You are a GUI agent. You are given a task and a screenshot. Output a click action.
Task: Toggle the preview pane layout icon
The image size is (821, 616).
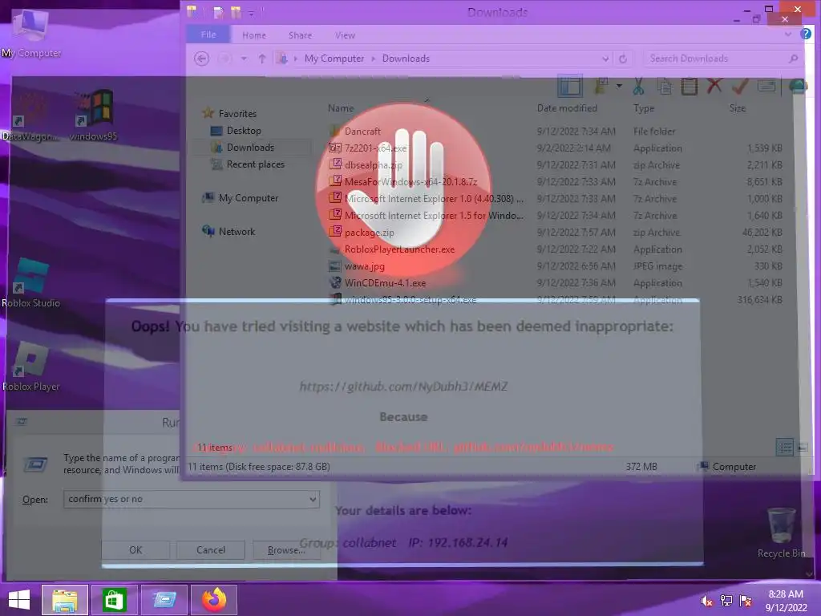click(570, 86)
